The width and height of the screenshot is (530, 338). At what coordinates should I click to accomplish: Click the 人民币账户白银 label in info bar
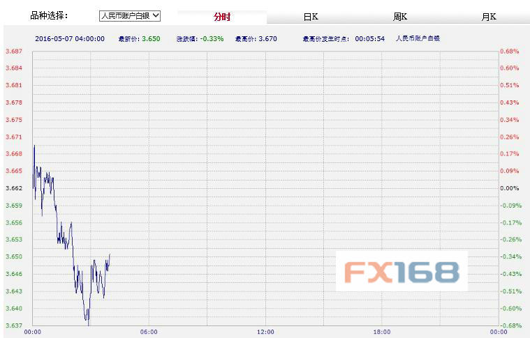[x=418, y=38]
